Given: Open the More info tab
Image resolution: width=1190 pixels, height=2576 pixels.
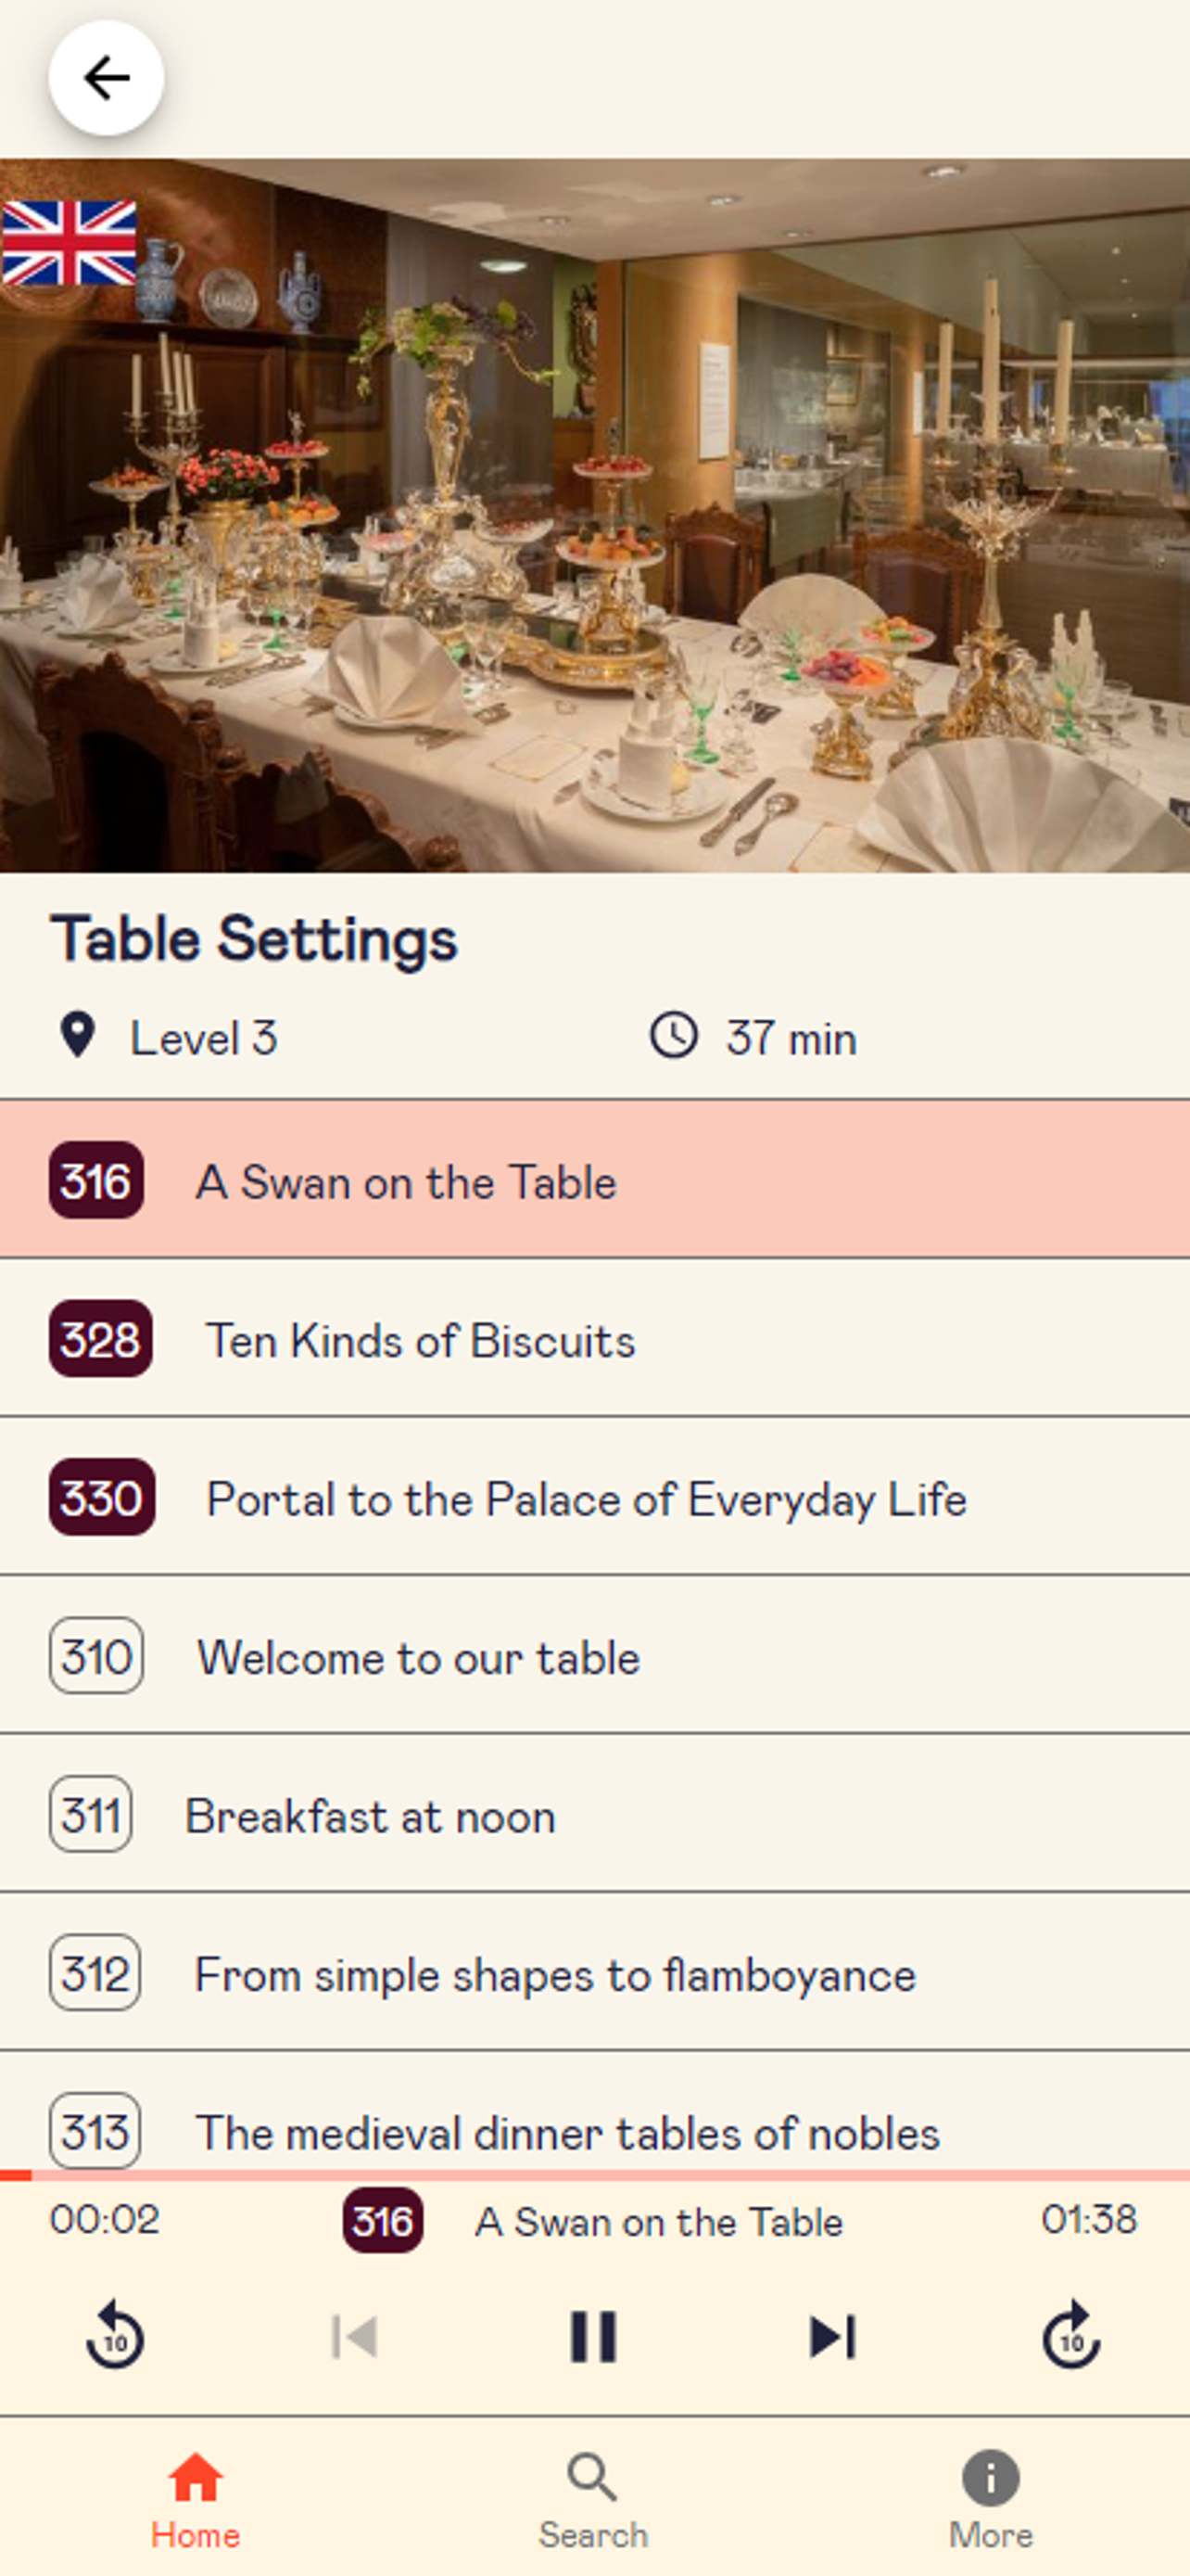Looking at the screenshot, I should (990, 2500).
